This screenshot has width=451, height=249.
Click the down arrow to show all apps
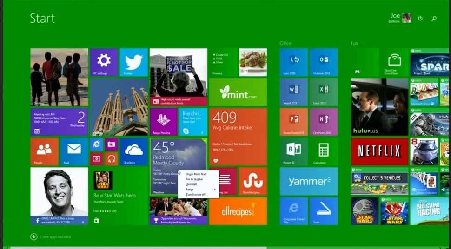pyautogui.click(x=33, y=236)
